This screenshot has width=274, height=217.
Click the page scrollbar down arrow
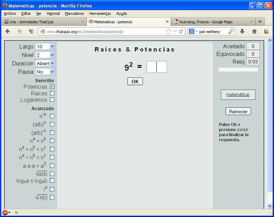[270, 206]
